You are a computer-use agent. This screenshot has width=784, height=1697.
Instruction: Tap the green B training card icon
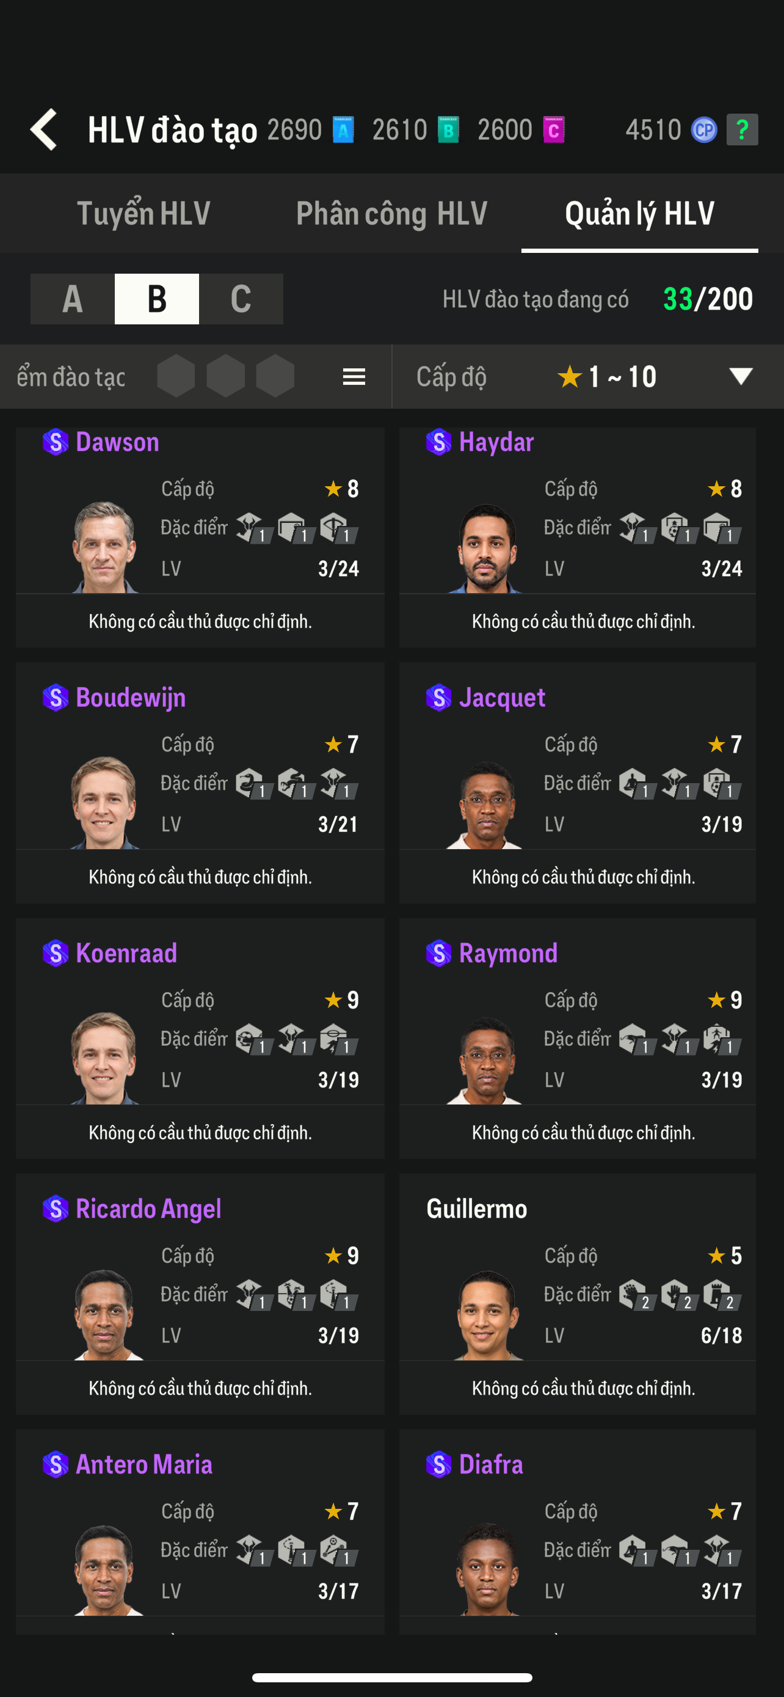448,130
